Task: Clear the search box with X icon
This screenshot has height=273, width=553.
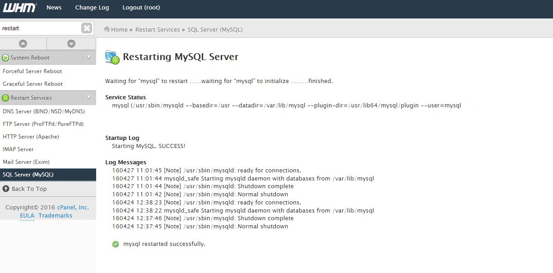Action: (87, 28)
